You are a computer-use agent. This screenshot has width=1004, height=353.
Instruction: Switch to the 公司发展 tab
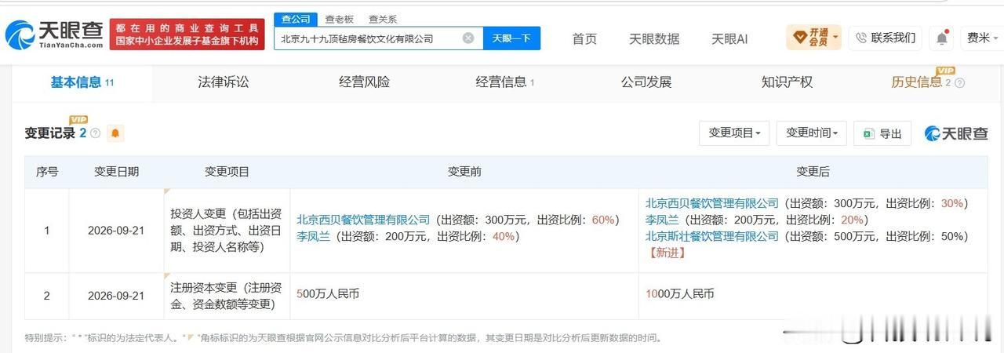pos(646,82)
